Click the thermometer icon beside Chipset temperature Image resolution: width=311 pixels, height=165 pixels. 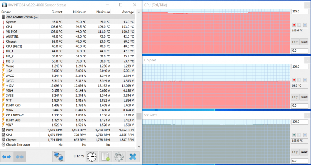point(3,42)
